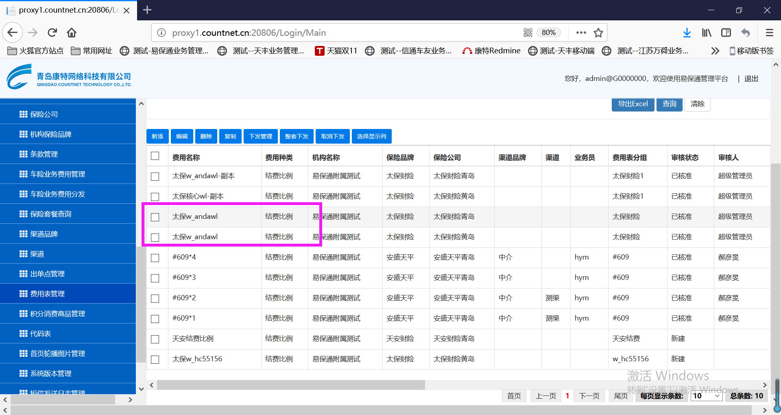Go to the browser home page icon
781x415 pixels.
coord(72,33)
